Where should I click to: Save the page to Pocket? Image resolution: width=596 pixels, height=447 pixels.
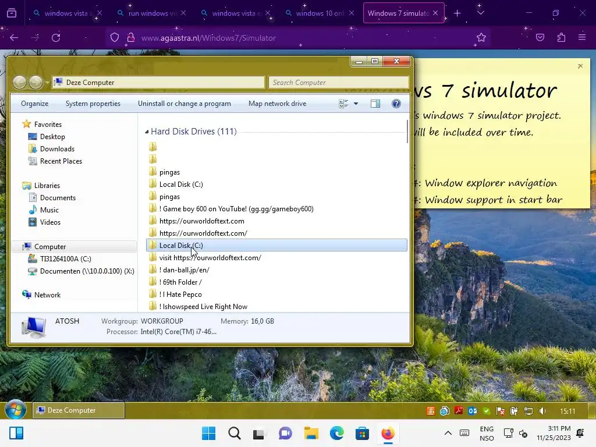click(x=540, y=38)
